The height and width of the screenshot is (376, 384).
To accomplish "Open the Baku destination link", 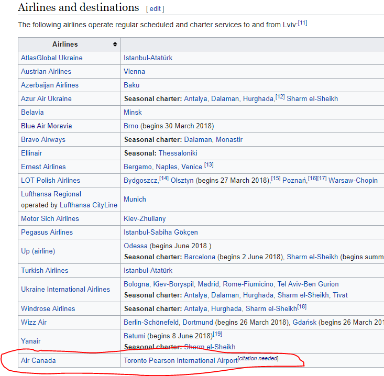I will coord(131,85).
